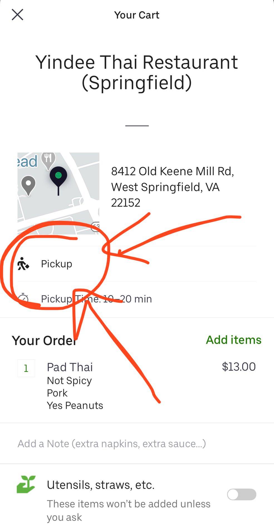Close the cart with the X icon
Image resolution: width=274 pixels, height=530 pixels.
(x=17, y=15)
